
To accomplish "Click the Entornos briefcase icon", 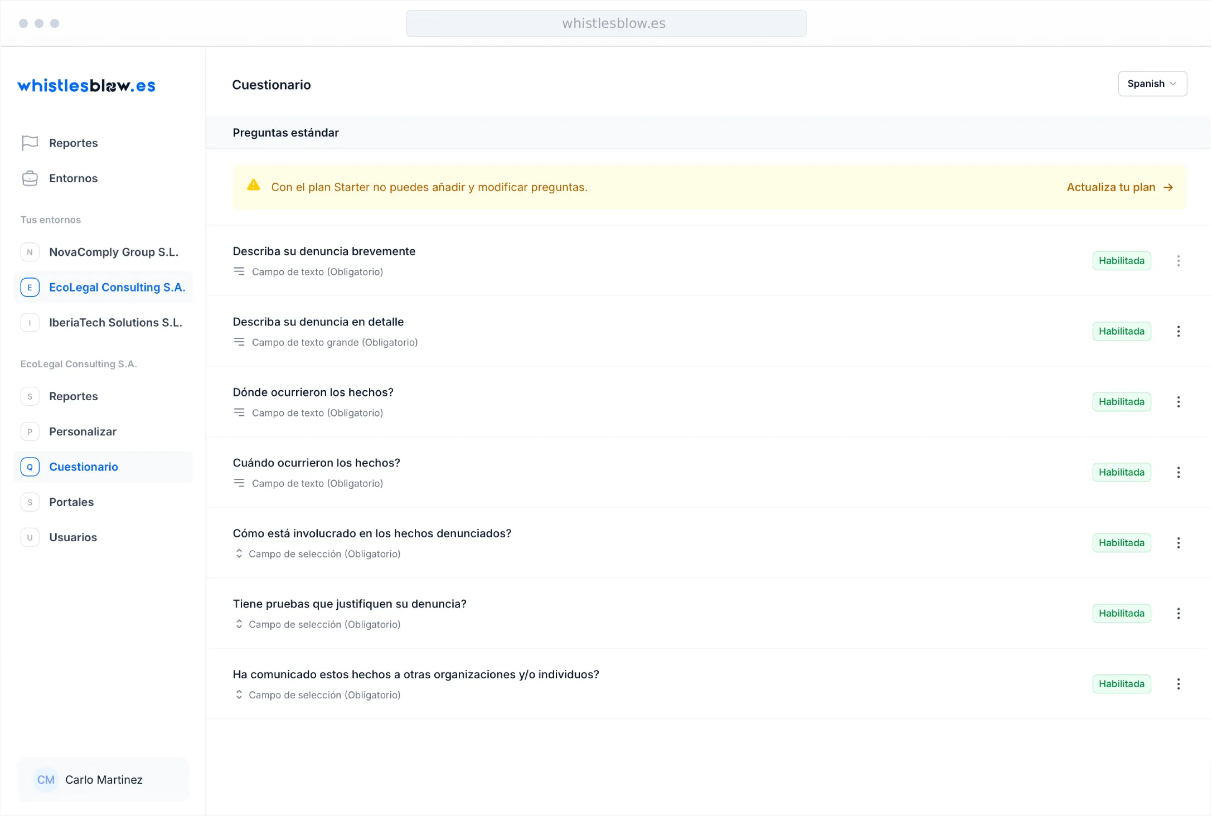I will 30,178.
